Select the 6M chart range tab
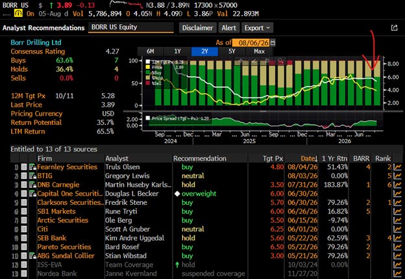 151,51
